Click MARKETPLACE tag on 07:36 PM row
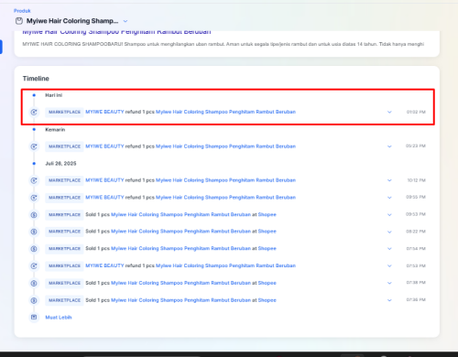 coord(64,300)
